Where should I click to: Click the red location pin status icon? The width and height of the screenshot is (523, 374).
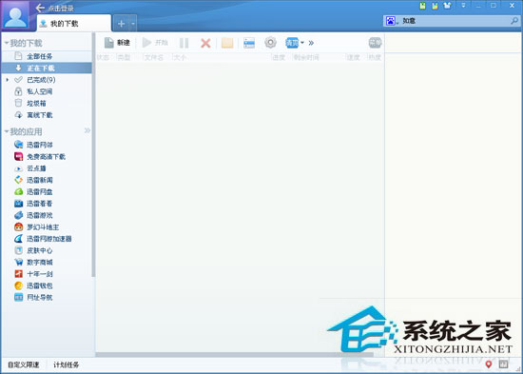pos(489,364)
